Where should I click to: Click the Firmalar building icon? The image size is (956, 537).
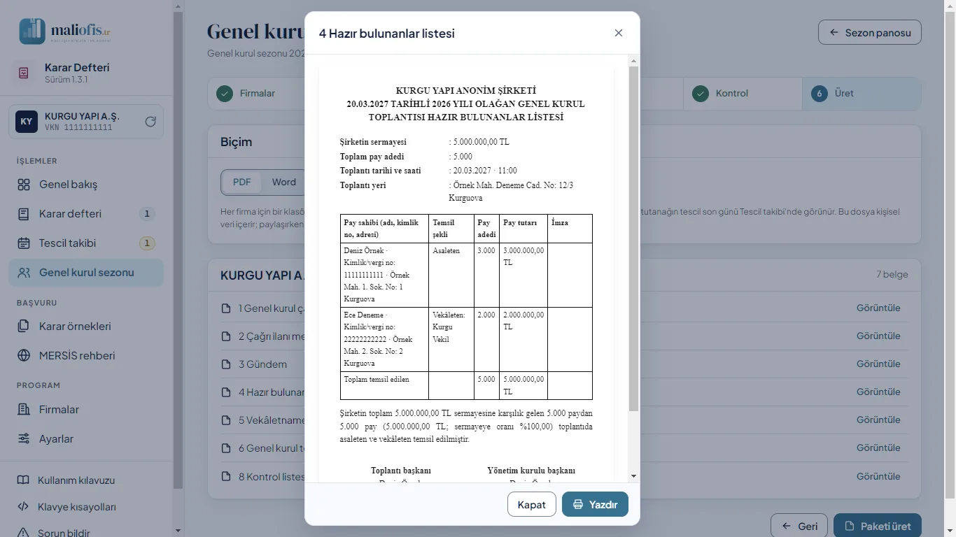24,410
